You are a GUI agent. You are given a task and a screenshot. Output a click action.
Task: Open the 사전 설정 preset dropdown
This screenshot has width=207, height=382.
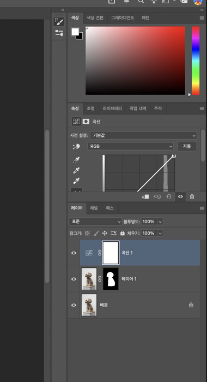(x=143, y=135)
